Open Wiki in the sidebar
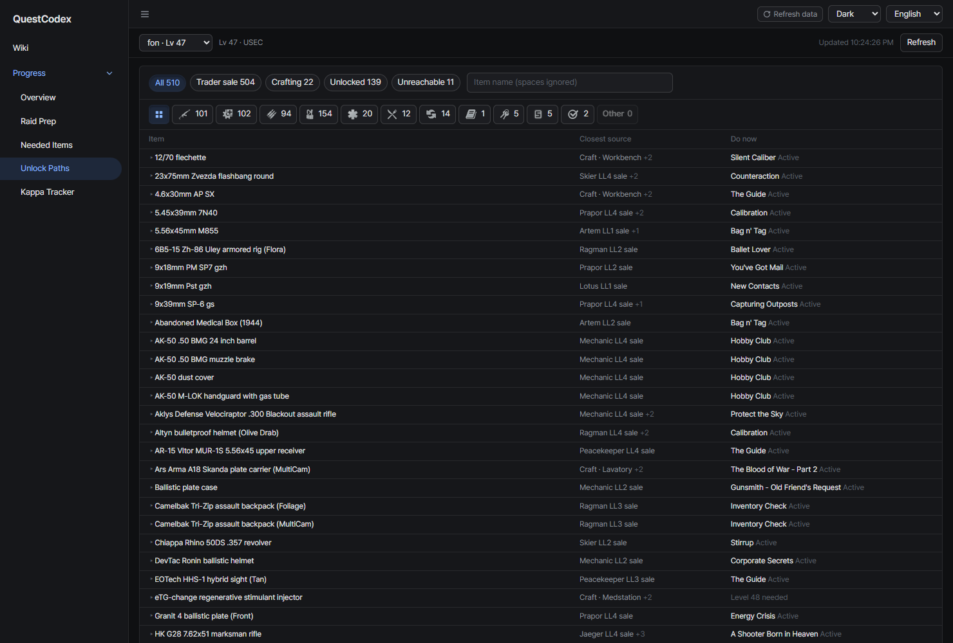The width and height of the screenshot is (953, 643). [x=21, y=48]
